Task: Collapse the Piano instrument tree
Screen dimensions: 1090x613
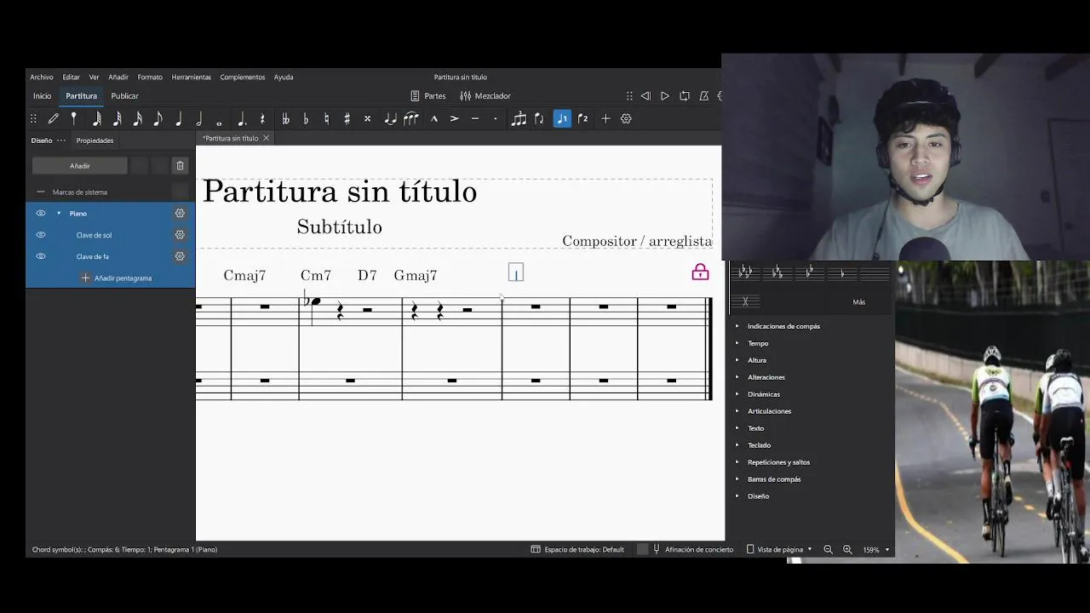Action: point(59,214)
